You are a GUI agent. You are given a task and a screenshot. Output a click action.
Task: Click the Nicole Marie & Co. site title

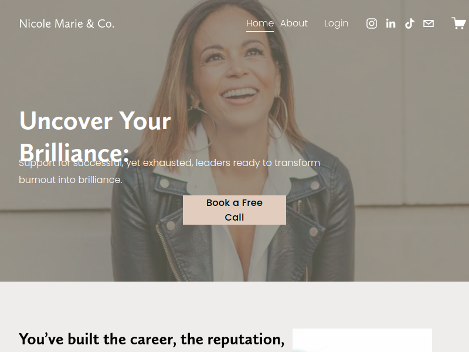(x=67, y=23)
